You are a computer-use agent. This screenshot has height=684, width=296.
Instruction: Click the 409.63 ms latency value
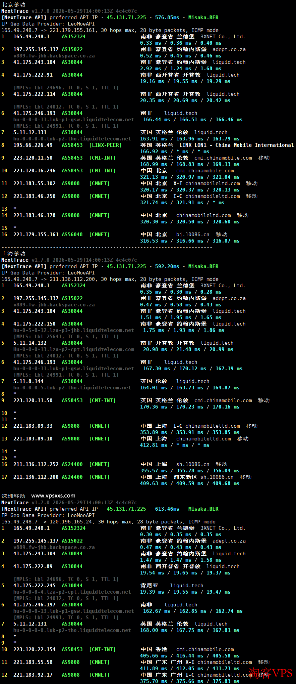point(154,483)
